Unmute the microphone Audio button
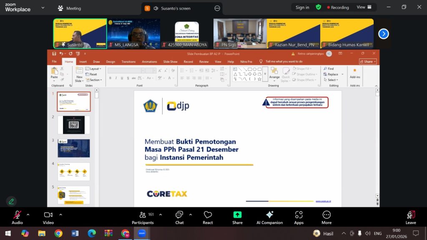427x240 pixels. point(17,217)
